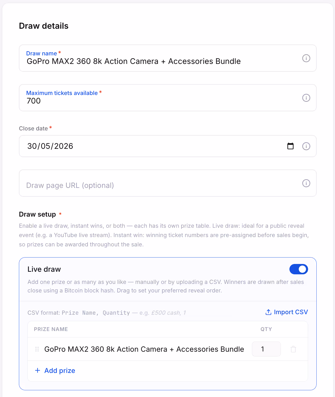
Task: Click the Draw page URL info icon
Action: click(x=306, y=183)
